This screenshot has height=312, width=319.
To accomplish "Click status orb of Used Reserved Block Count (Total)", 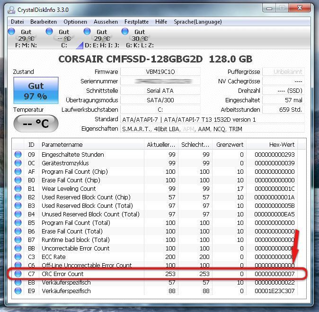I will tap(18, 206).
